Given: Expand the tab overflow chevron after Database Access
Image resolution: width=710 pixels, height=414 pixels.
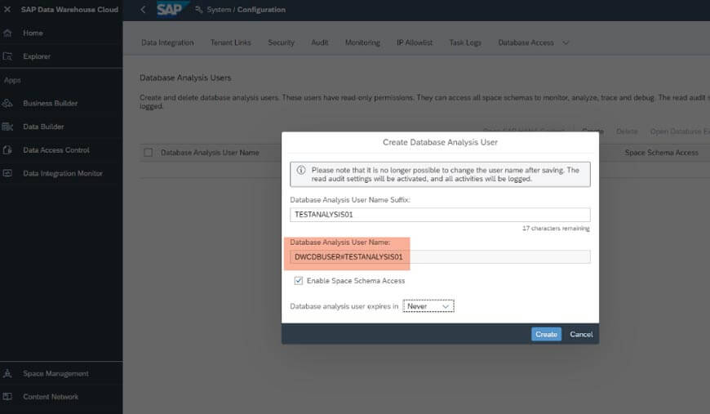Looking at the screenshot, I should tap(566, 42).
